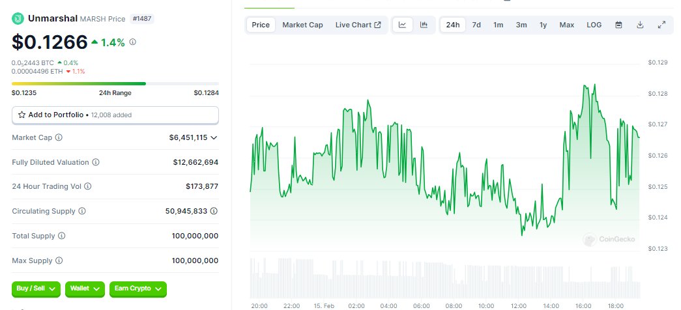681x310 pixels.
Task: Select 24h time range
Action: 453,25
